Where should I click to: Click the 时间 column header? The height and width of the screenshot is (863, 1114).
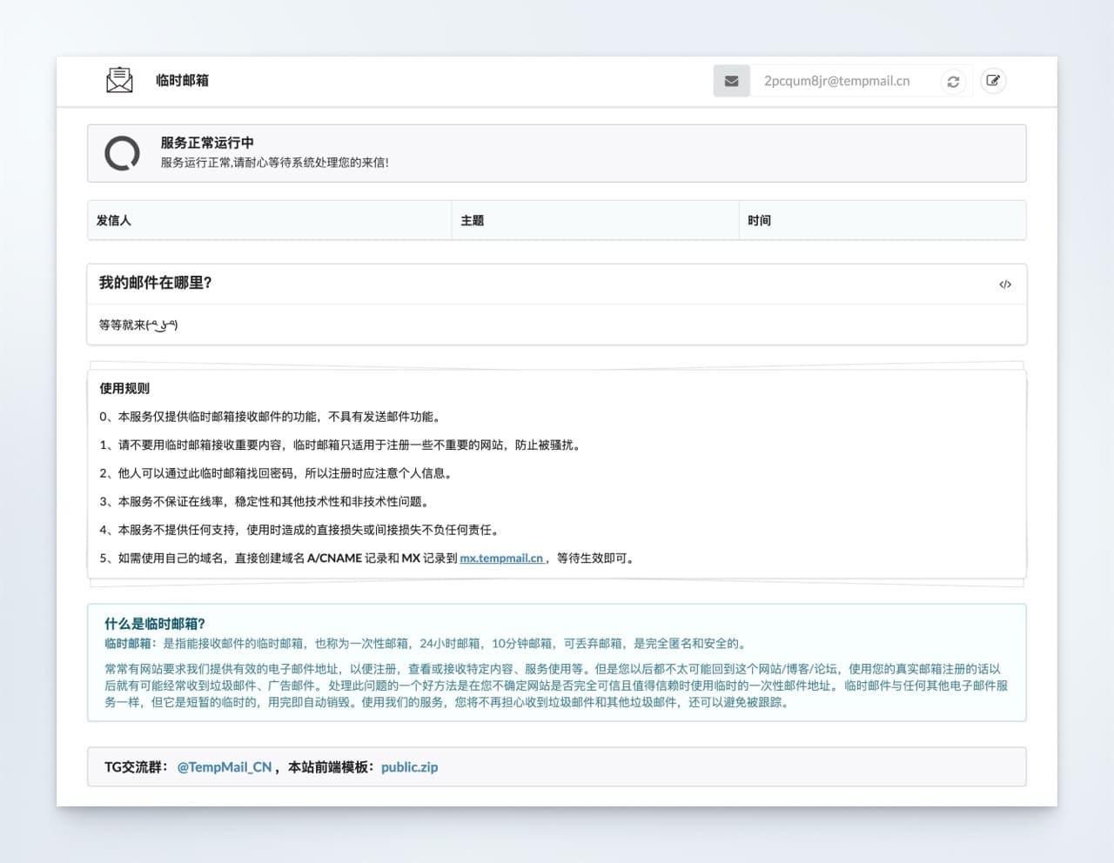882,220
